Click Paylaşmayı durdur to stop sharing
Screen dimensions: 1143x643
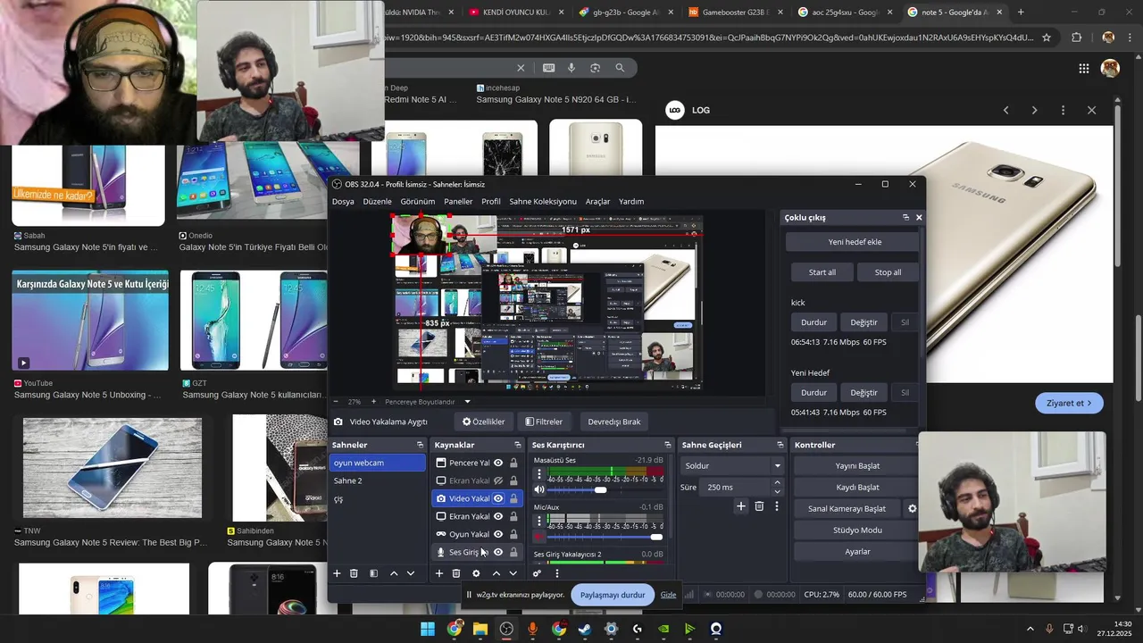point(613,595)
